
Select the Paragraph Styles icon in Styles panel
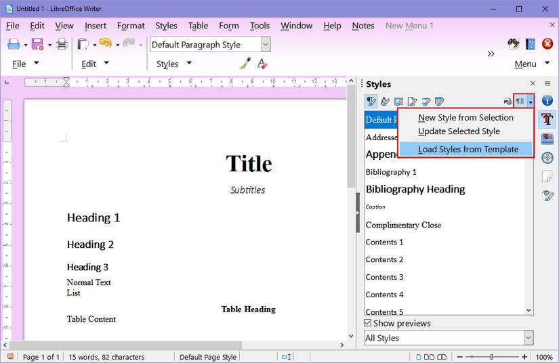pos(371,102)
